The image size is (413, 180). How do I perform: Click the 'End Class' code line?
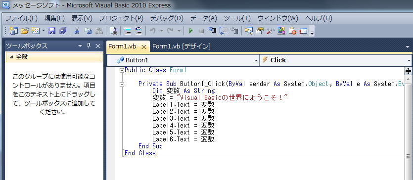(140, 153)
